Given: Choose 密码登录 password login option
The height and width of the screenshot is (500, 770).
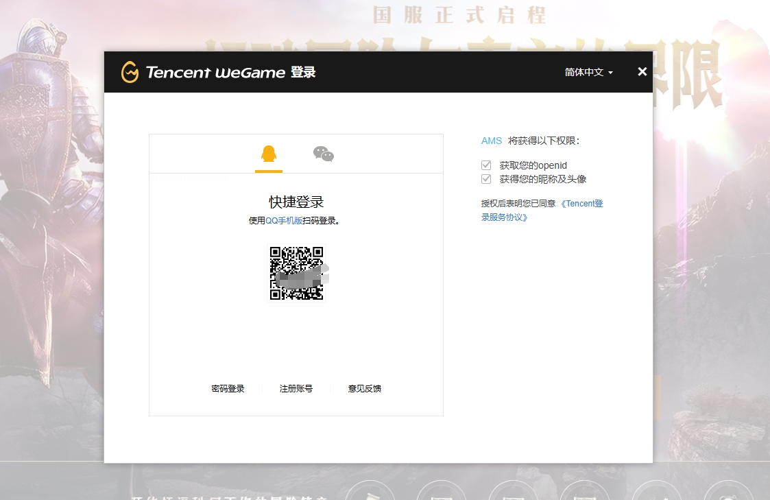Looking at the screenshot, I should tap(228, 389).
